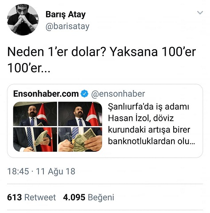Viewport: 210px width, 213px height.
Task: Open the @ensonhaber handle
Action: pyautogui.click(x=118, y=94)
